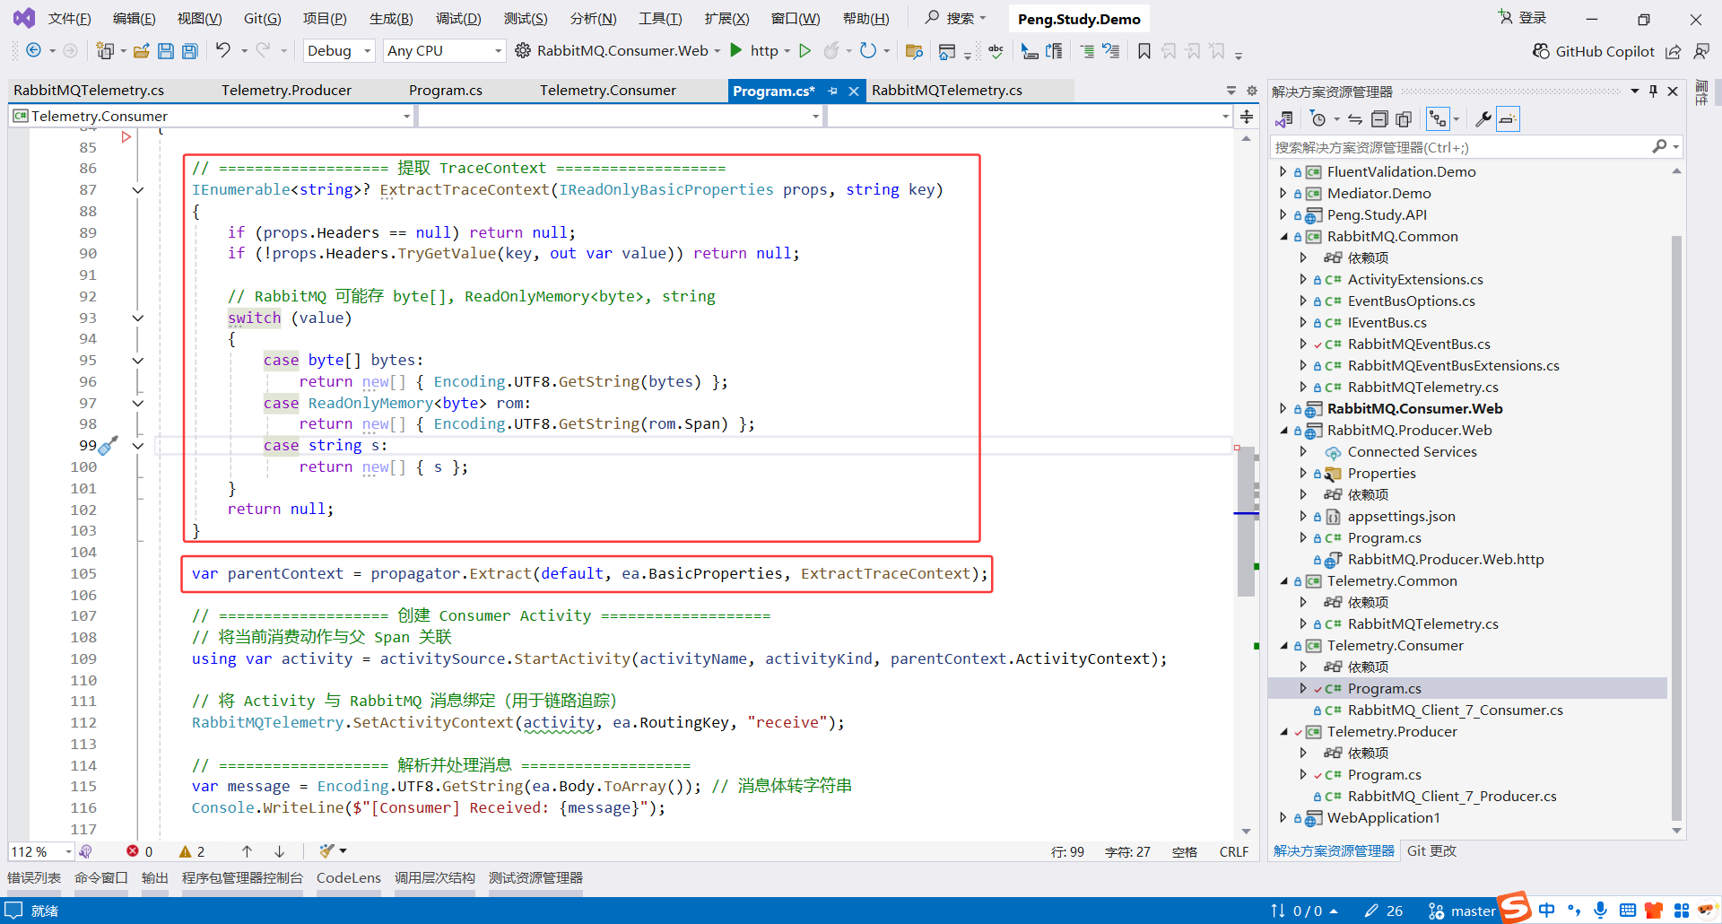Close the Program.cs* tab

point(854,91)
